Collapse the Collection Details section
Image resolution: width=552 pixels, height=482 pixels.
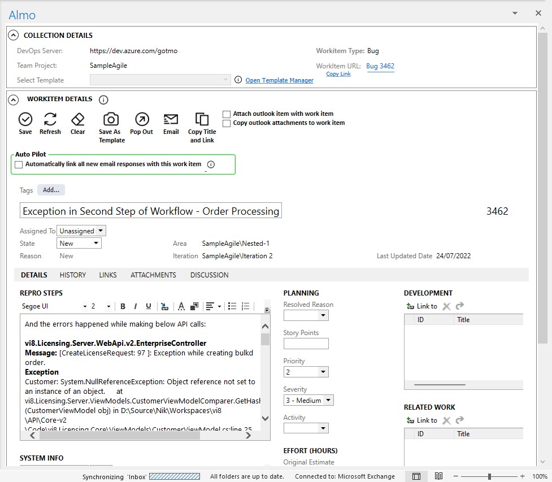(14, 35)
